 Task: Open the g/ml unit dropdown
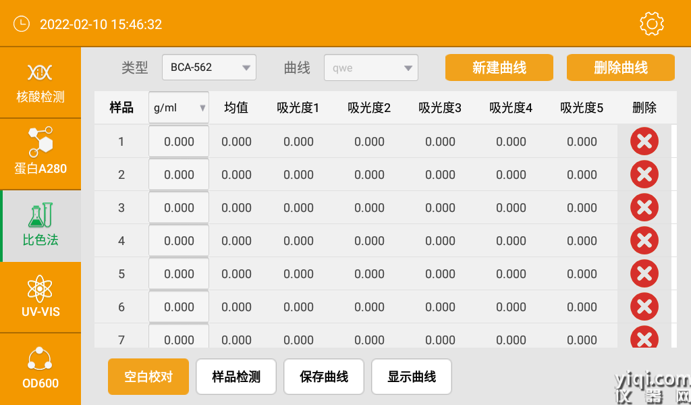(x=178, y=107)
